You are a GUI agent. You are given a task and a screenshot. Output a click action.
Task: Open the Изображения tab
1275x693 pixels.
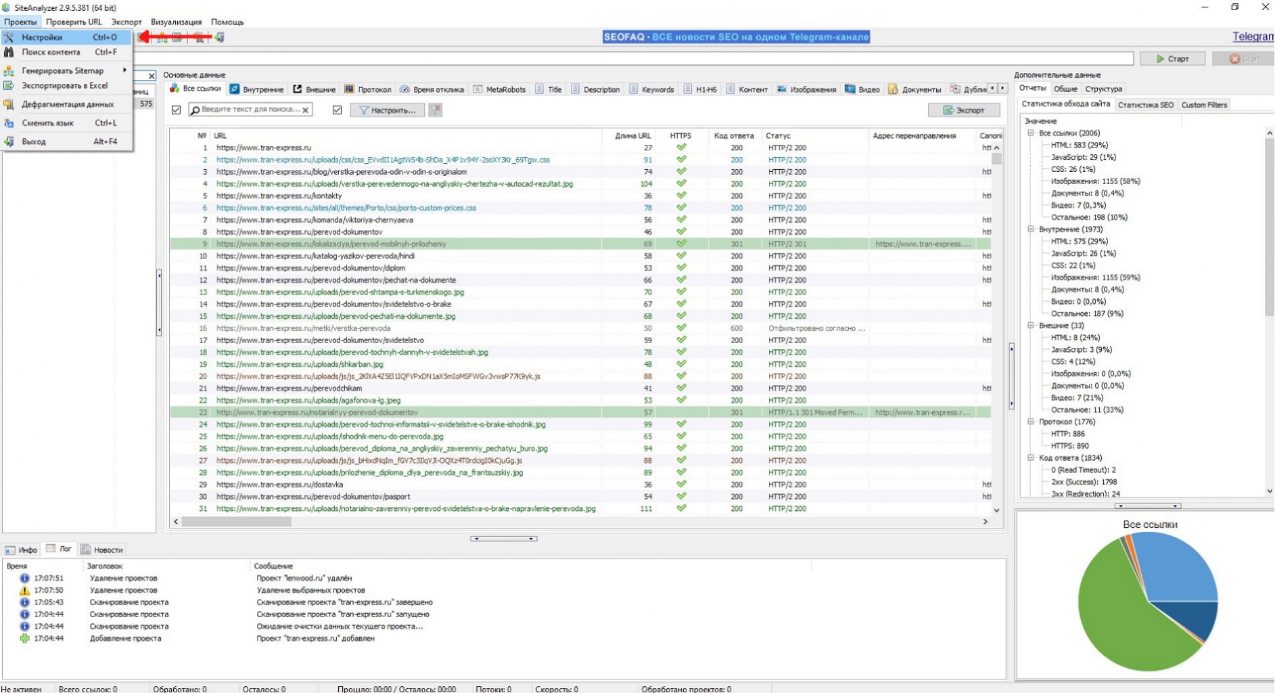(806, 89)
